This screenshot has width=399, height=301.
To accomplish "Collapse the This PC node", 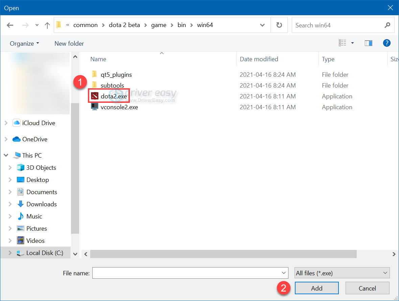I will (6, 155).
